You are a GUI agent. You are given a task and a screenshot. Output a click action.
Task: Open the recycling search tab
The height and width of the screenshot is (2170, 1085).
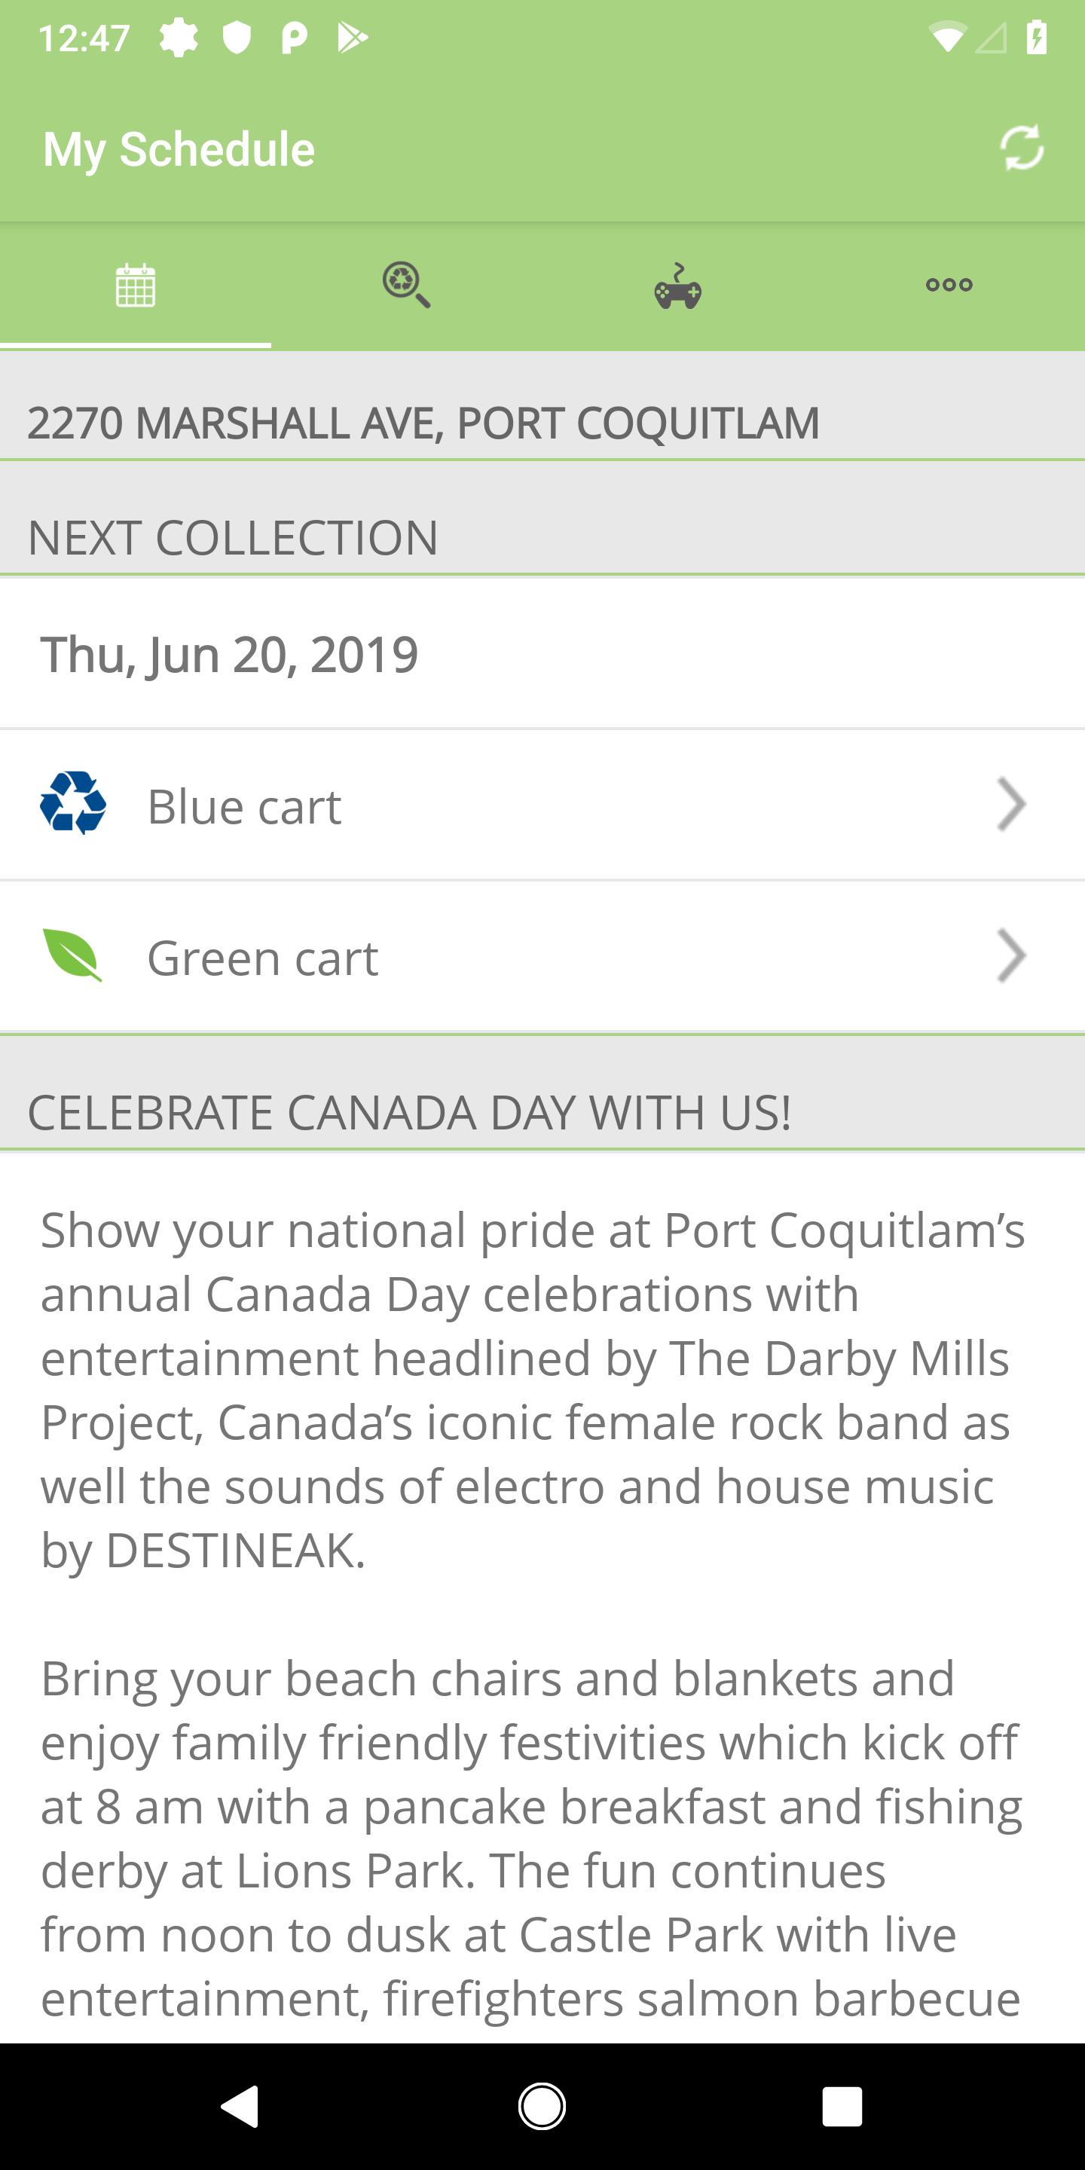click(x=406, y=286)
